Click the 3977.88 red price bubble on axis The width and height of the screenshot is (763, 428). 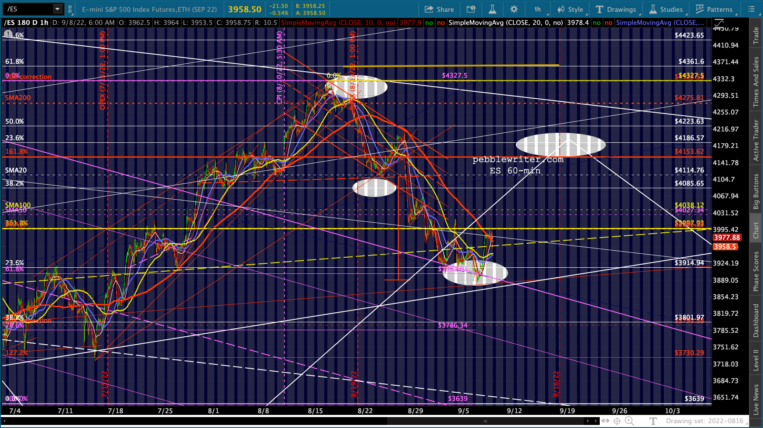[727, 238]
